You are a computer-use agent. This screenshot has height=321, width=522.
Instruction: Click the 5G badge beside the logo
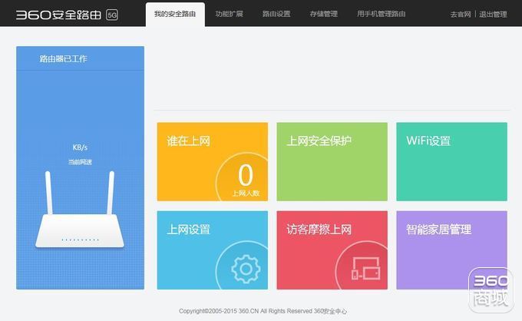112,15
